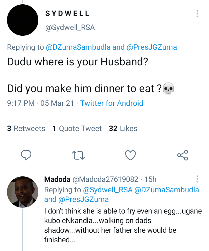Tap the share icon
This screenshot has height=251, width=209.
pyautogui.click(x=183, y=155)
